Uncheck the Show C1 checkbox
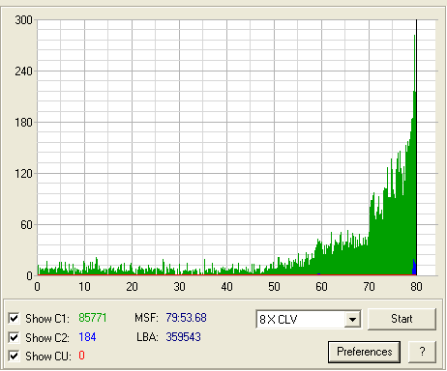Image resolution: width=447 pixels, height=371 pixels. 14,318
